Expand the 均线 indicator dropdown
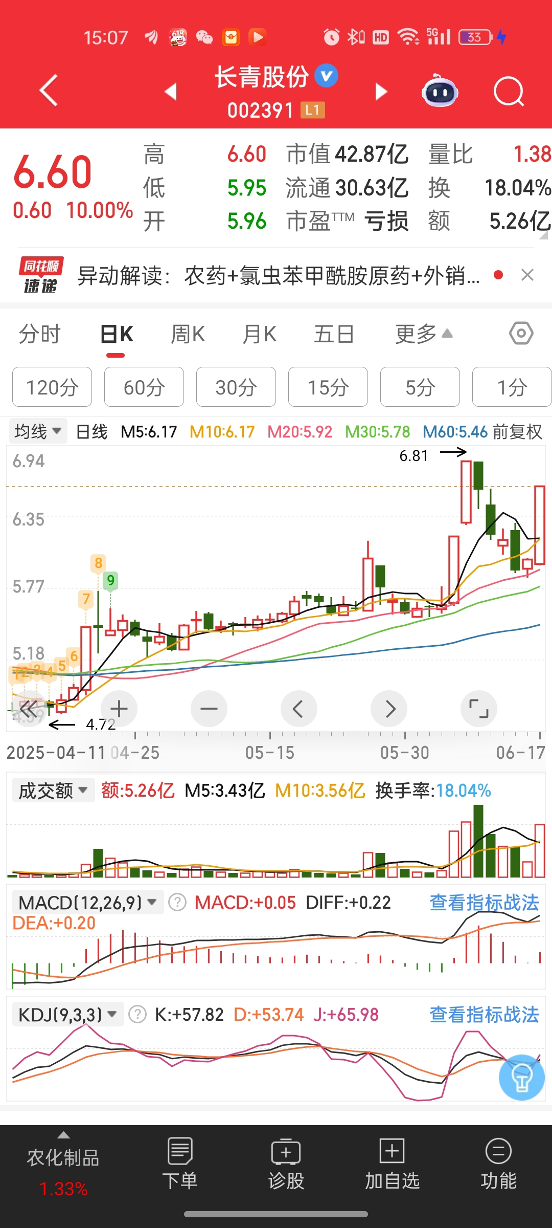The width and height of the screenshot is (552, 1228). (38, 431)
